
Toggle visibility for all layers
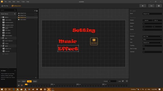coord(35,11)
